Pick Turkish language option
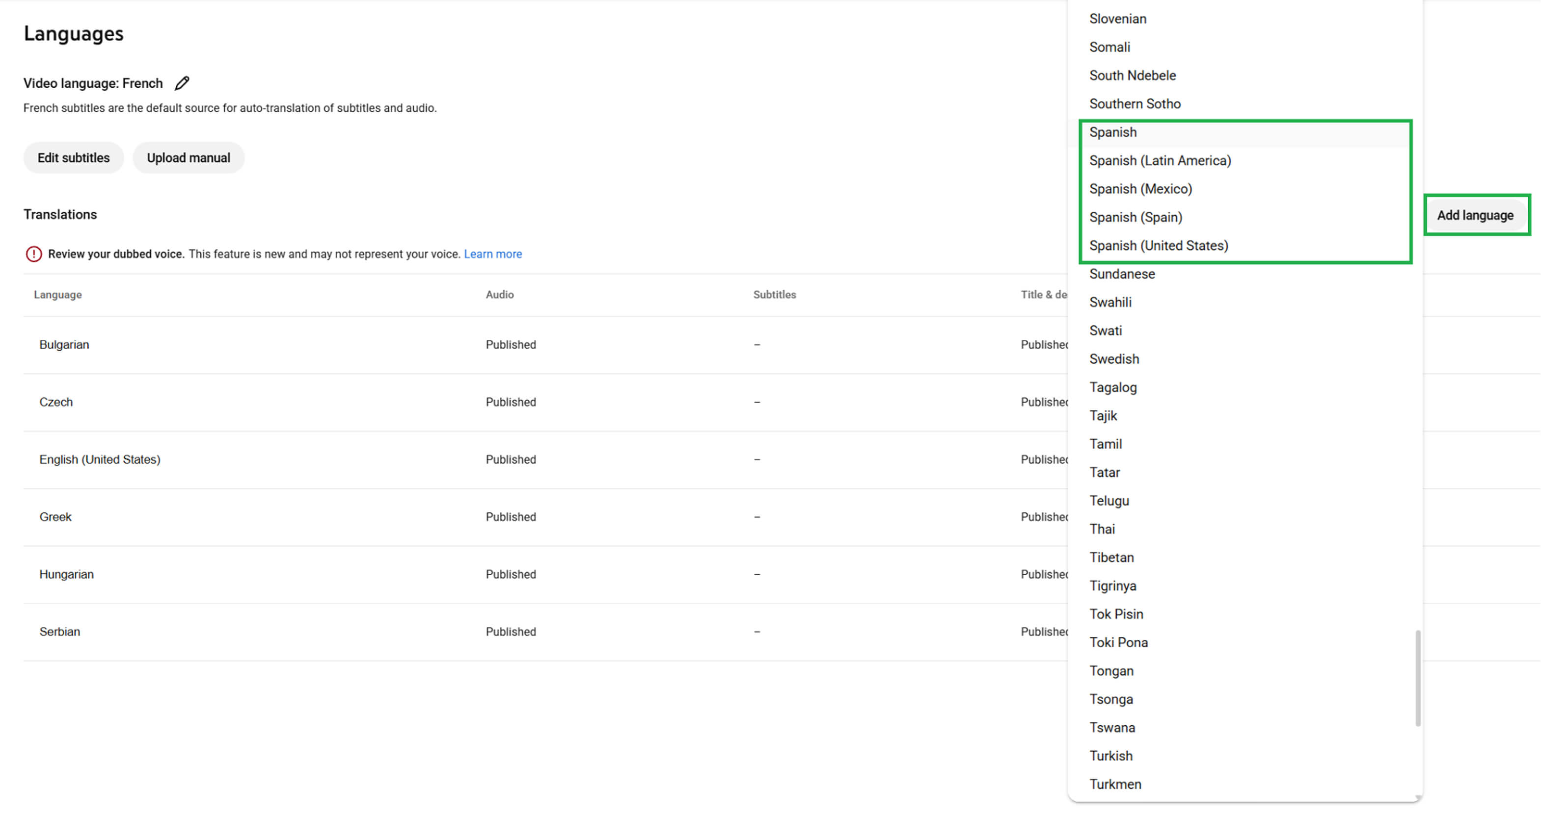 pyautogui.click(x=1245, y=756)
